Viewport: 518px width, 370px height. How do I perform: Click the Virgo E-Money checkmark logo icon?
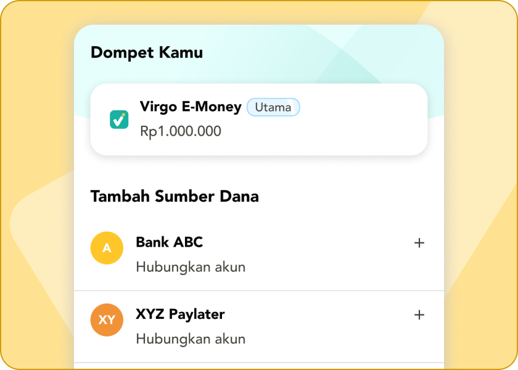119,119
